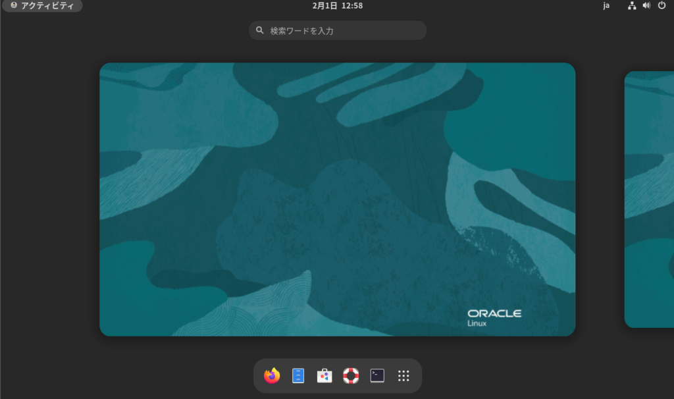Click the empty dock area between Terminal and grid
This screenshot has width=674, height=399.
coord(390,375)
